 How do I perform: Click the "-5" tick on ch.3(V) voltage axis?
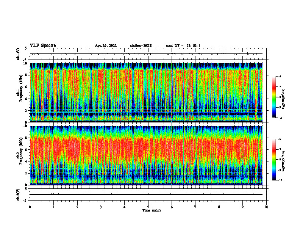tap(25, 201)
